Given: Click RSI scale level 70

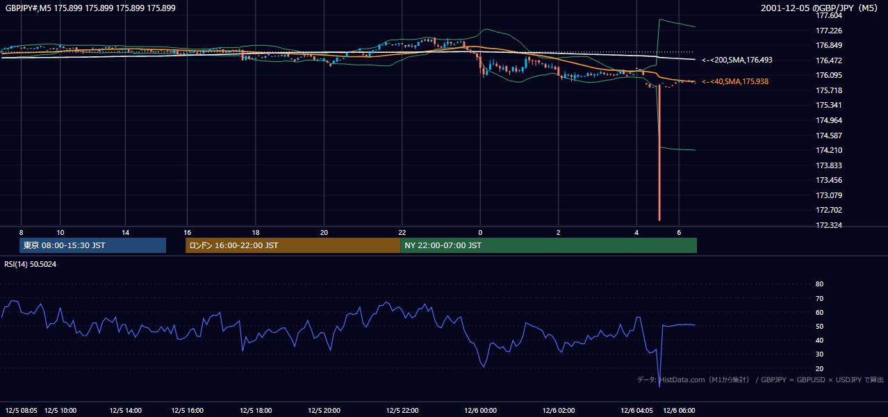Looking at the screenshot, I should tap(819, 298).
